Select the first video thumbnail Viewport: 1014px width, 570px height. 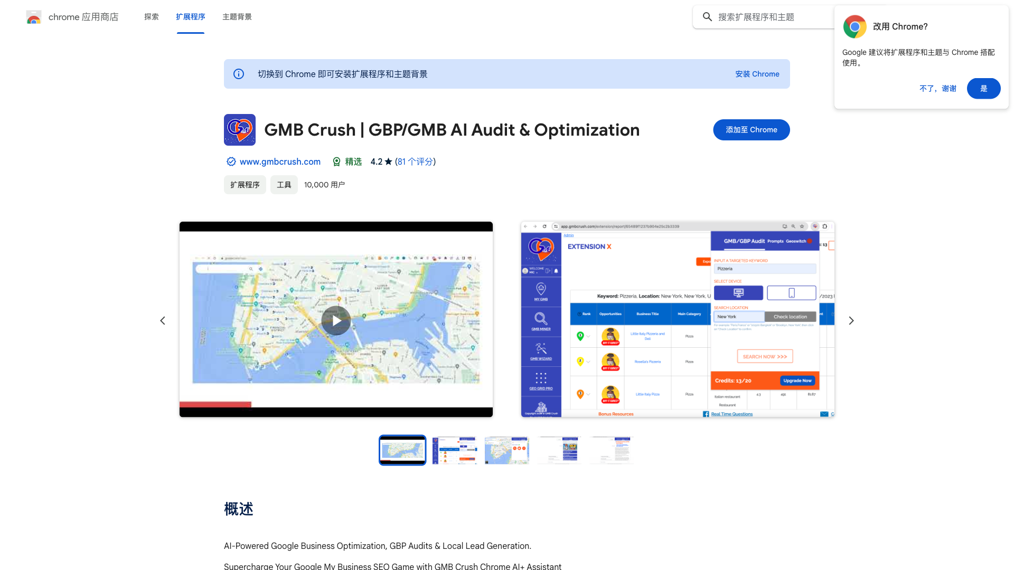click(402, 450)
